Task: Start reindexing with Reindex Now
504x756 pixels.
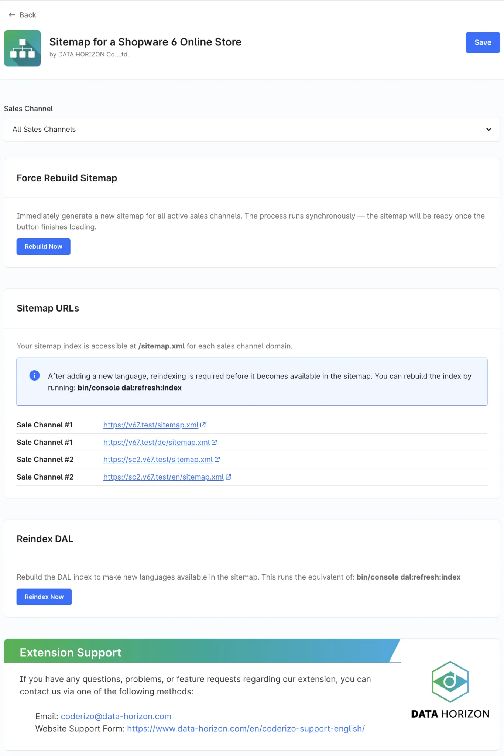Action: coord(44,597)
